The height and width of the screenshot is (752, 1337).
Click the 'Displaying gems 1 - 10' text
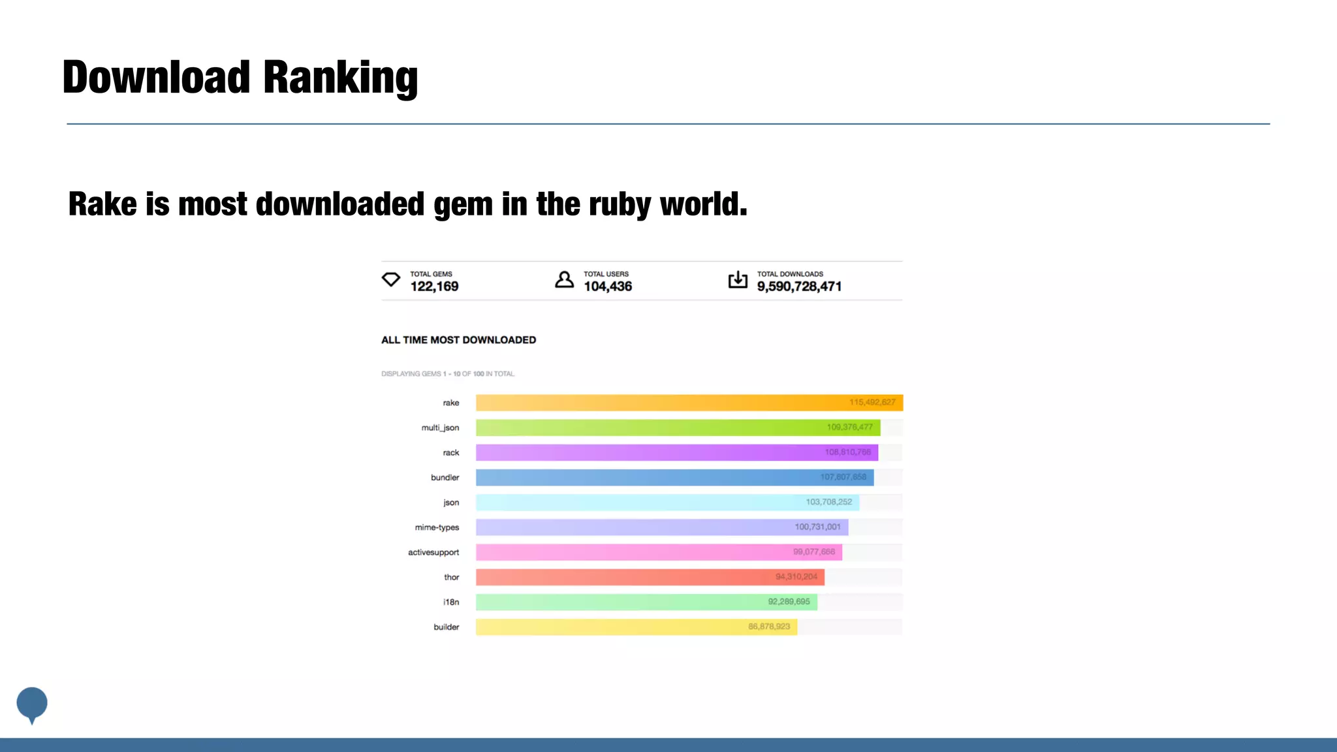[x=448, y=374]
